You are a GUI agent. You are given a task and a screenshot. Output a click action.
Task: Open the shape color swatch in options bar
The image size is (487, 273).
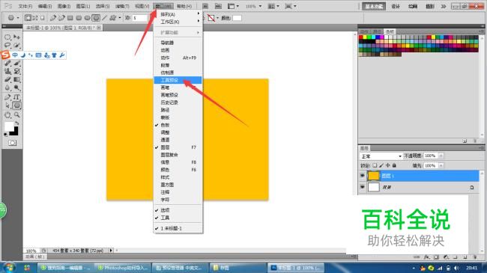click(237, 18)
